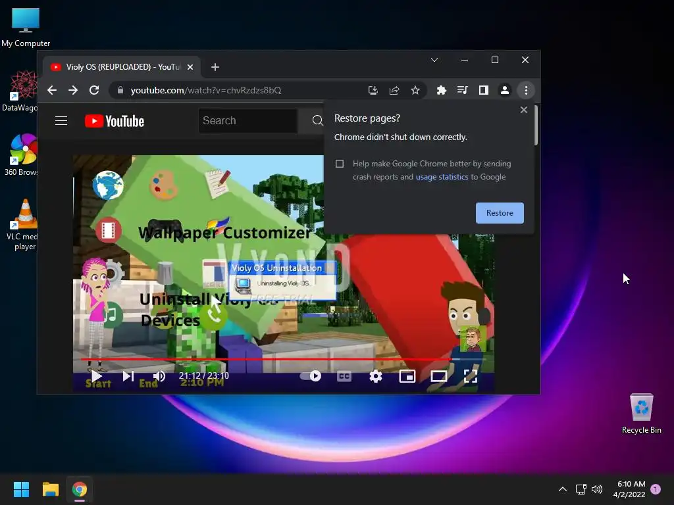Open the tab search chevron
The width and height of the screenshot is (674, 505).
coord(434,60)
